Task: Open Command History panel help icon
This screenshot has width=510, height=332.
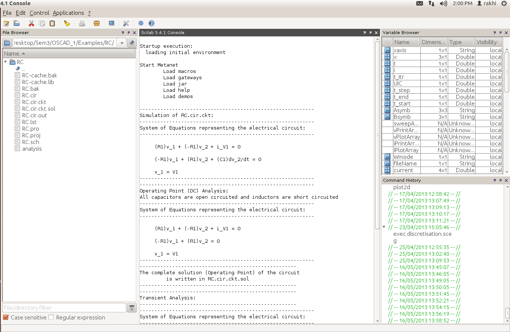Action: pyautogui.click(x=494, y=180)
